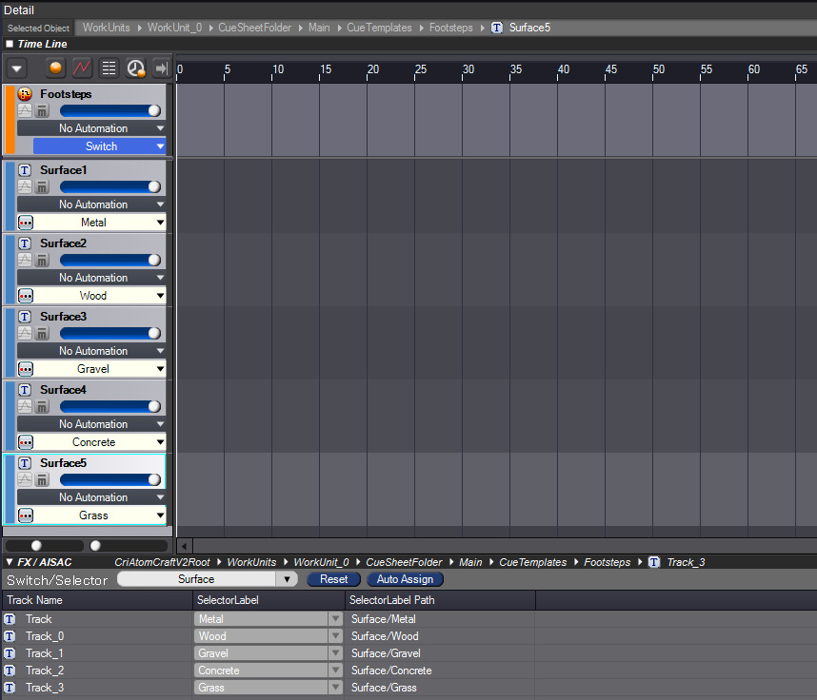Toggle the m mute button on Surface2
This screenshot has width=817, height=700.
click(42, 261)
